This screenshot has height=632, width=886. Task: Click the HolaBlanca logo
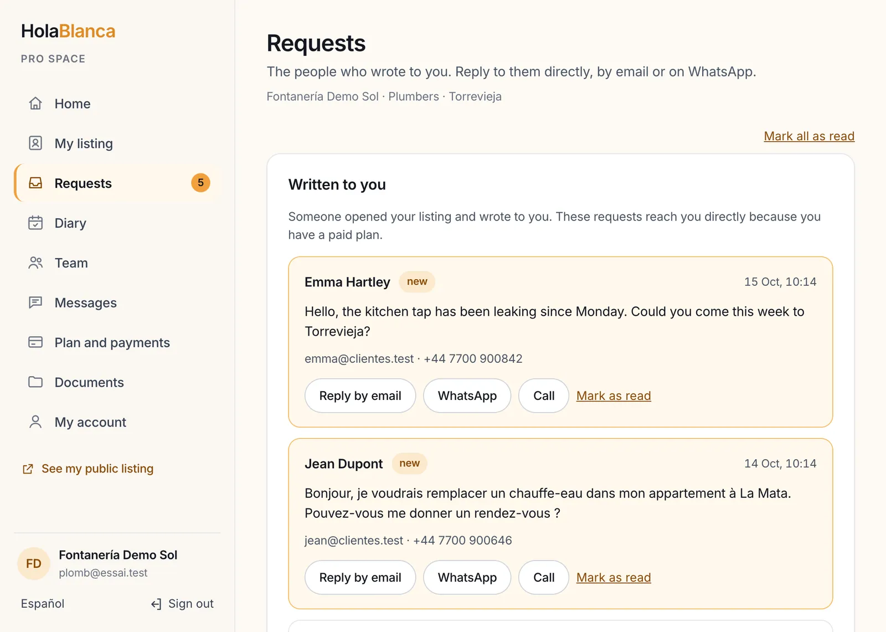tap(68, 31)
